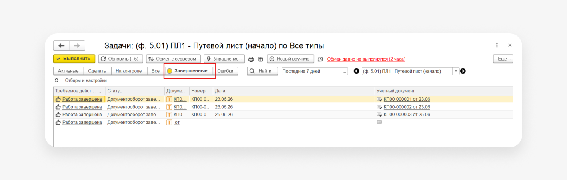Go forward with the right arrow button
This screenshot has width=567, height=180.
[x=77, y=45]
